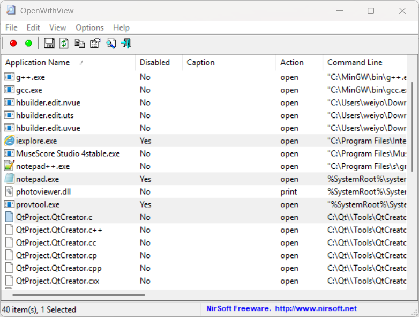Click the provtool.exe row icon
Viewport: 419px width, 317px height.
point(9,204)
